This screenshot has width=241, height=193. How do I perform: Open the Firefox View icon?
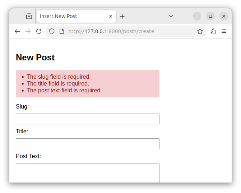pyautogui.click(x=29, y=16)
